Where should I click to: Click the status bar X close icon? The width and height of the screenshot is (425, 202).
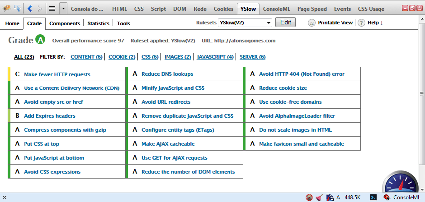[x=5, y=197]
